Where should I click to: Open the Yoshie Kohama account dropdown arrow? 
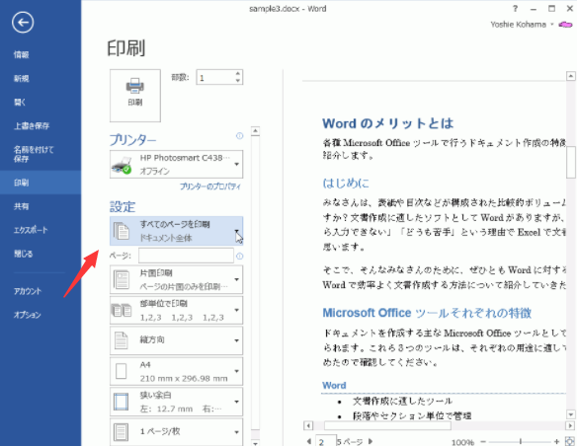pos(552,25)
